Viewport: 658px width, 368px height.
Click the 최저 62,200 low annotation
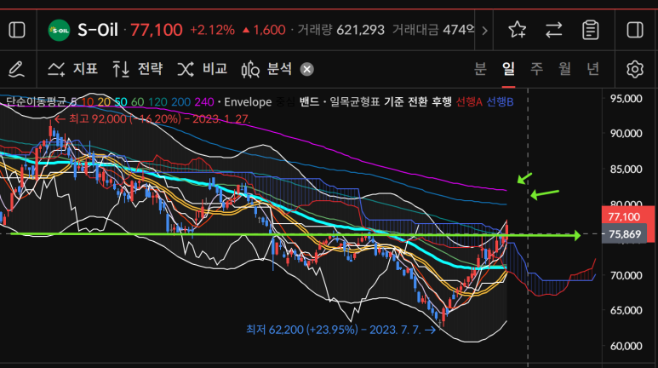[340, 330]
